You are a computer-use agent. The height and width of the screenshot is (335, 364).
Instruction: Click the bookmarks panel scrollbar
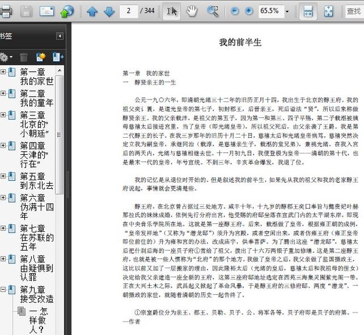[x=59, y=135]
